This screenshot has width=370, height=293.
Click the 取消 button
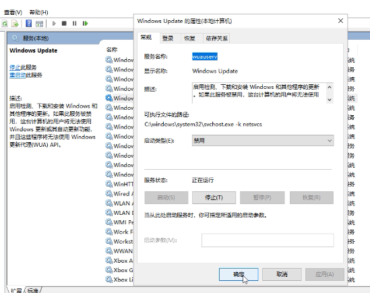282,274
